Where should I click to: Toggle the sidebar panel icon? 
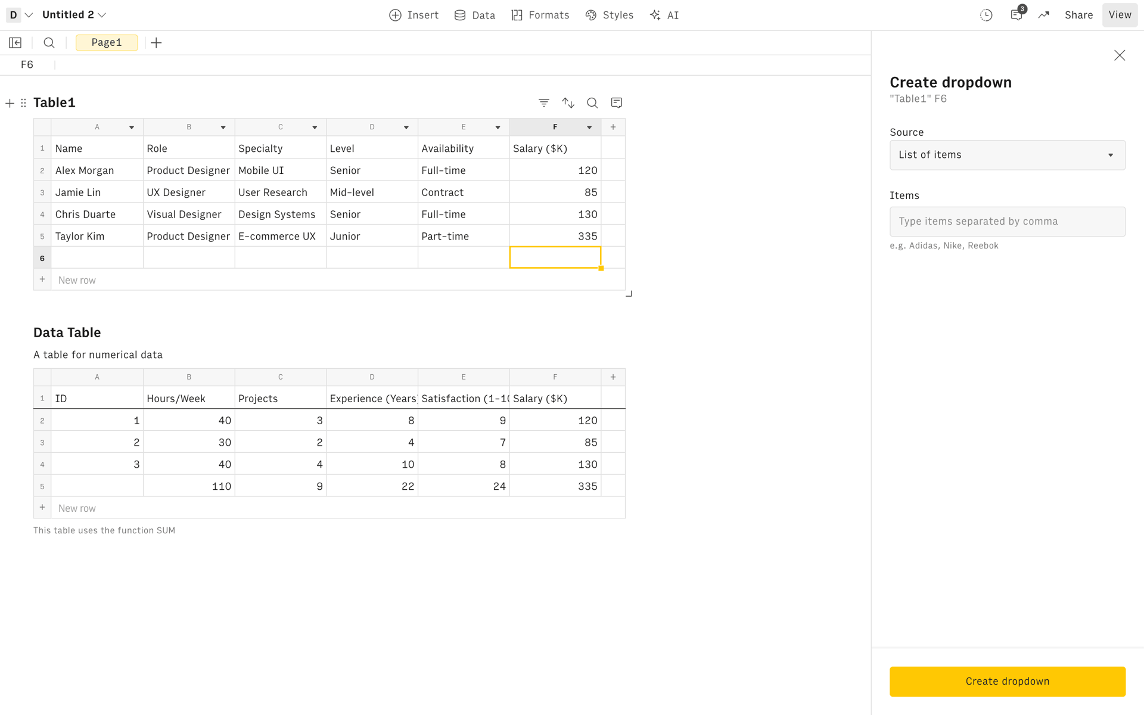click(15, 42)
